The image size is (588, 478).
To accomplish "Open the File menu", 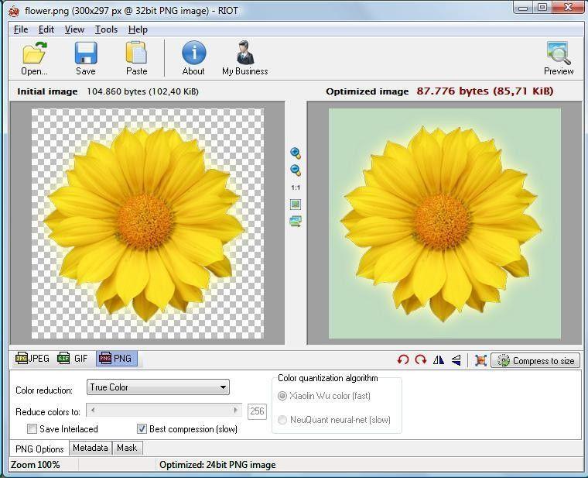I will pos(21,29).
